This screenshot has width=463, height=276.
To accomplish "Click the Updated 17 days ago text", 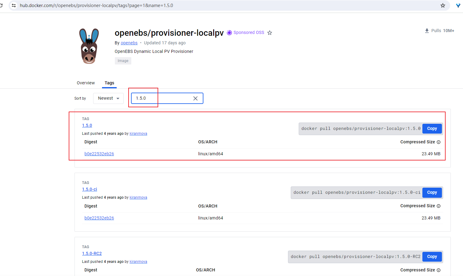I will pos(165,43).
